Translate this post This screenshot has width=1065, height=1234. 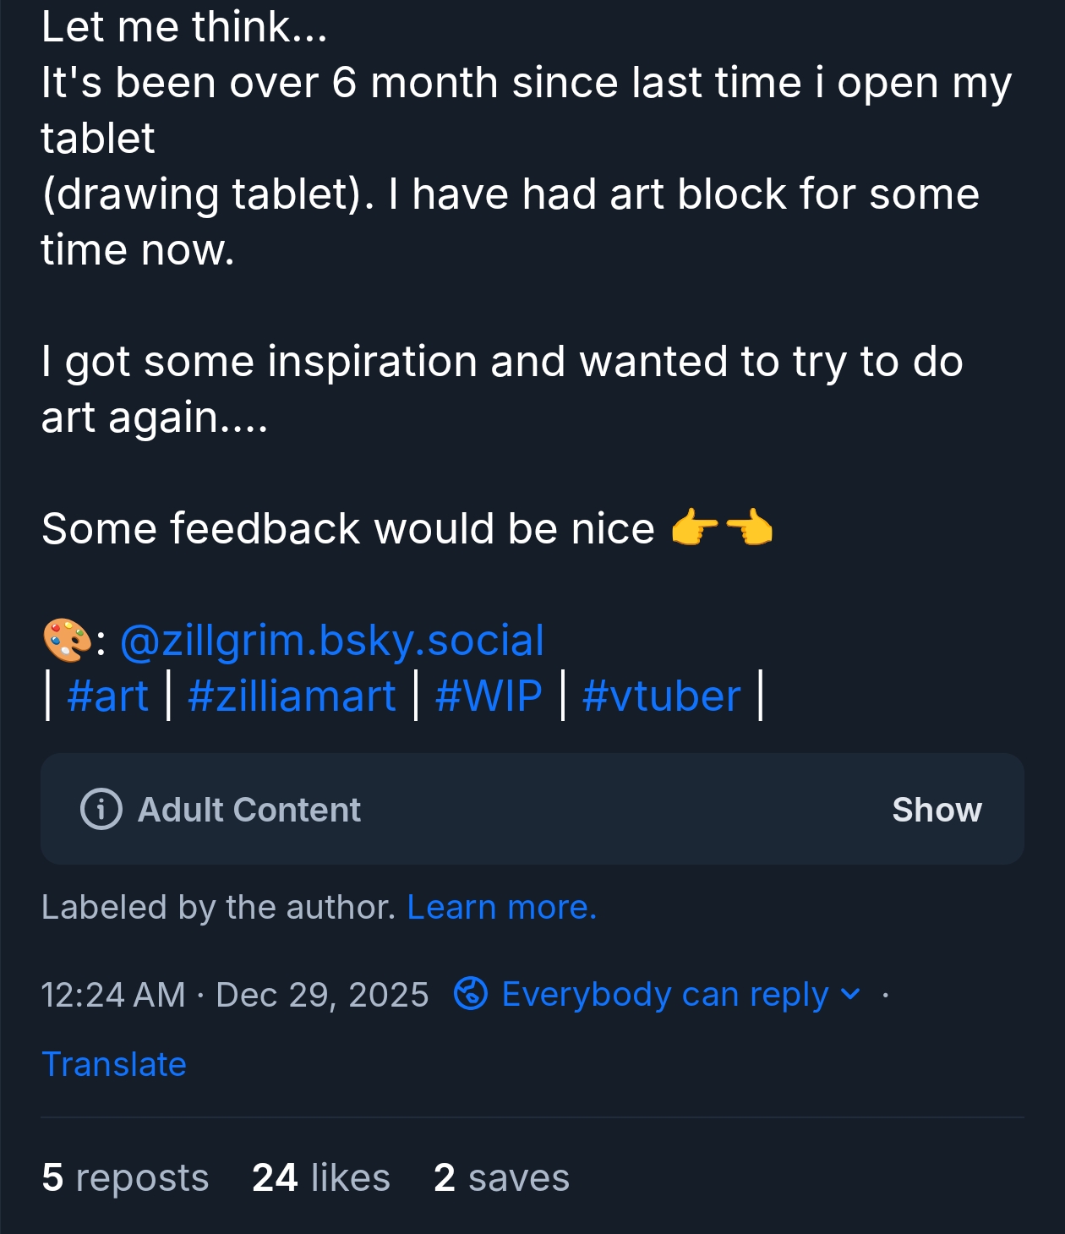click(113, 1063)
